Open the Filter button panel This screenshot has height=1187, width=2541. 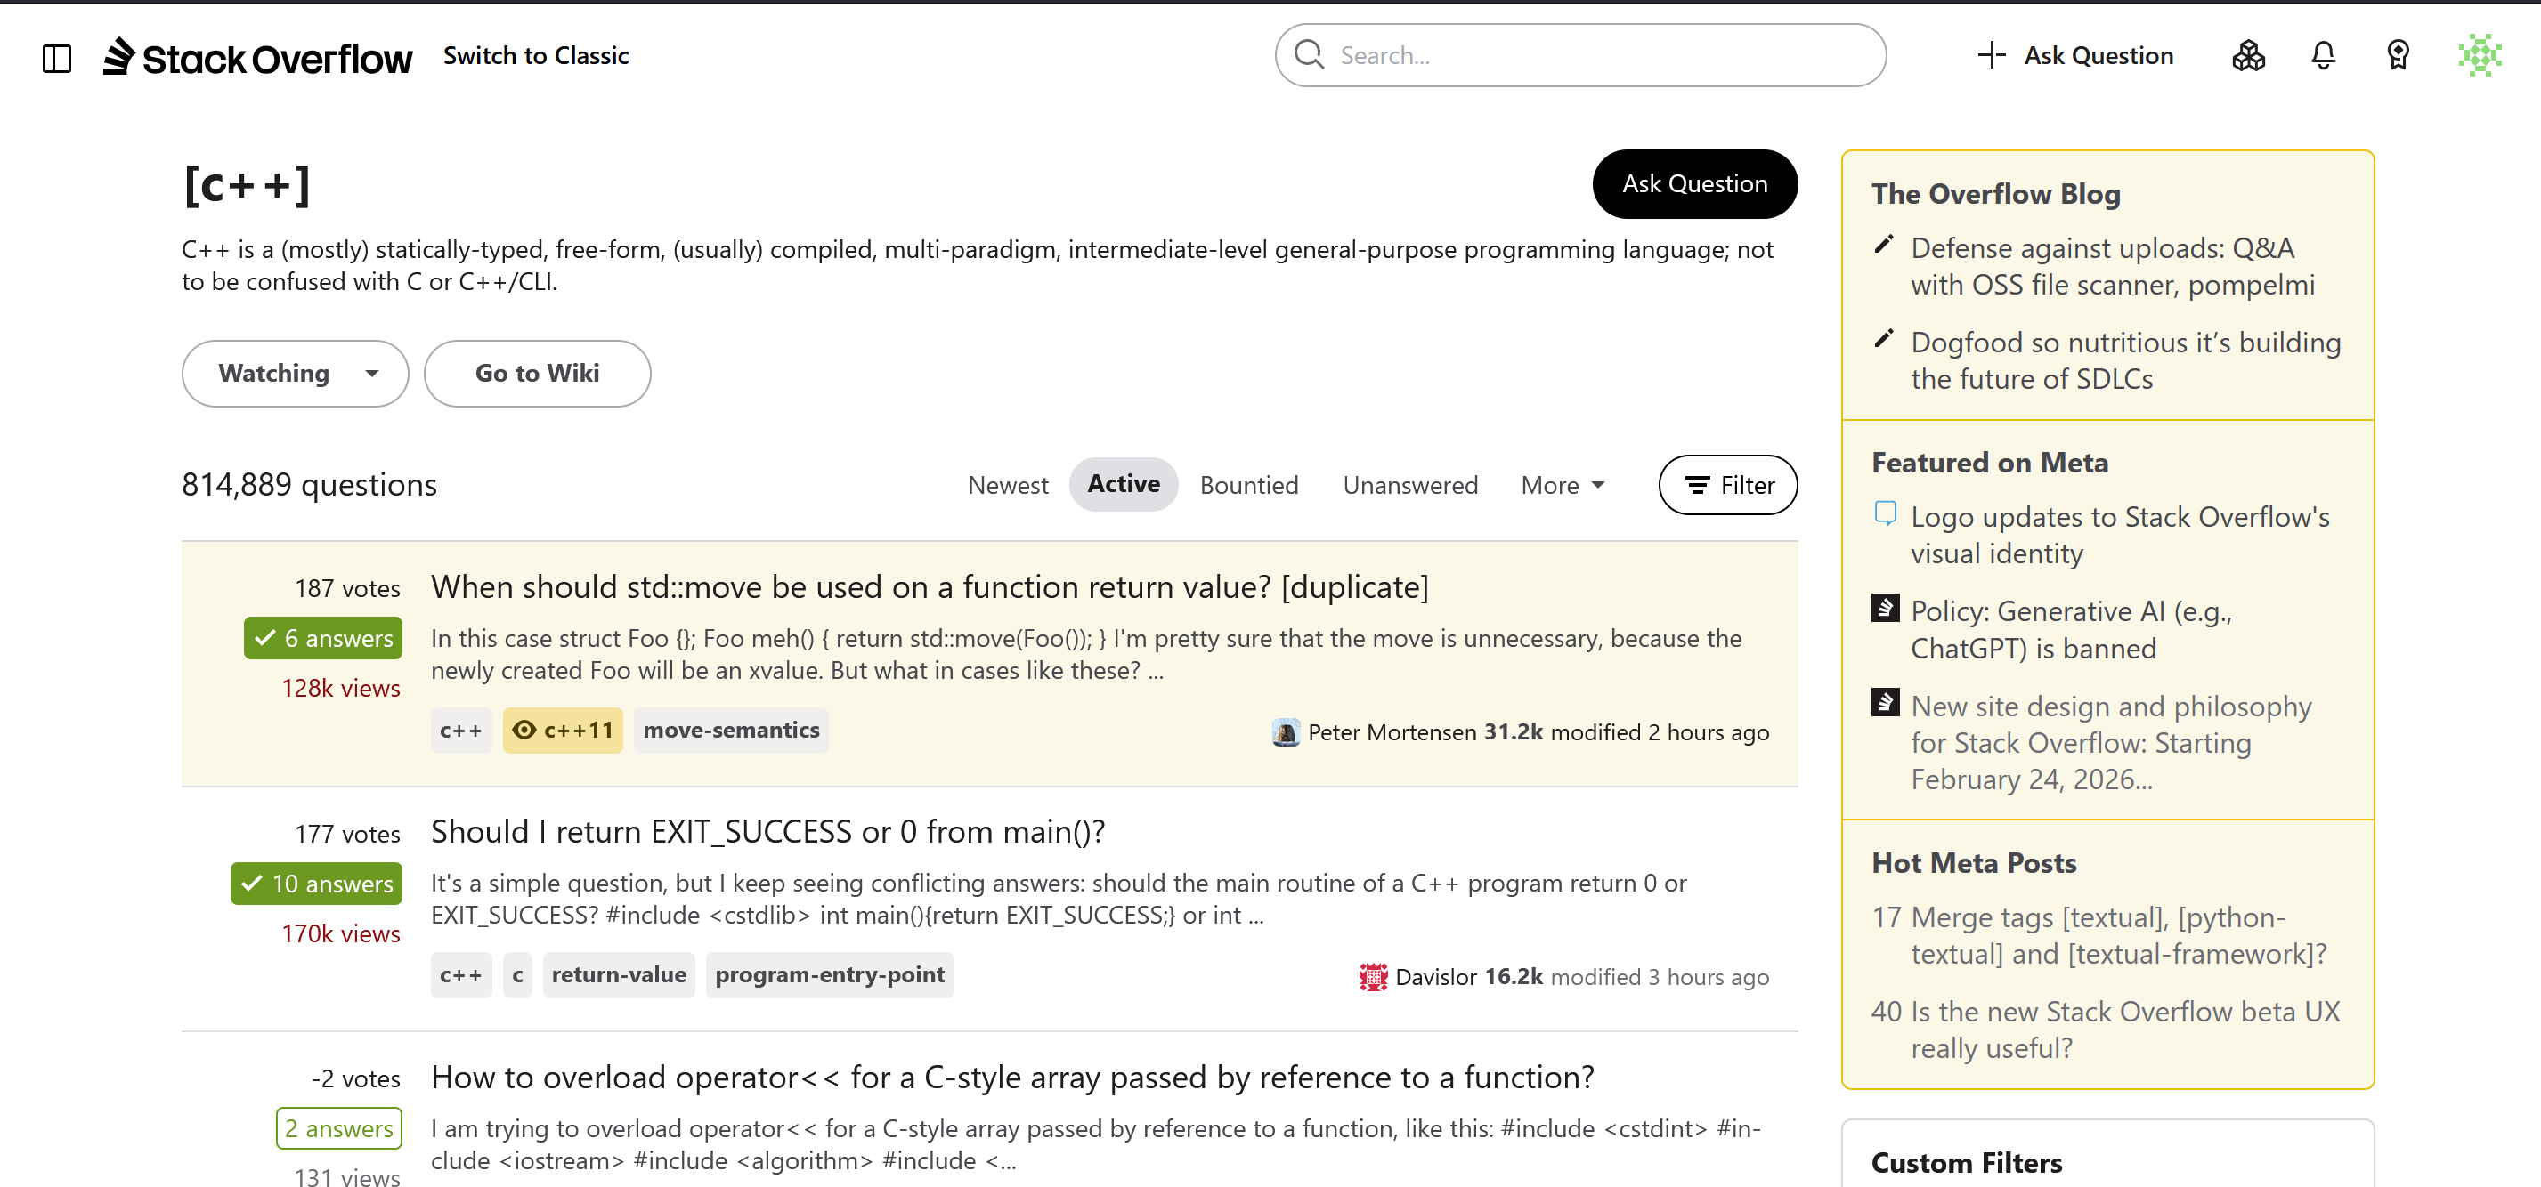[1728, 485]
